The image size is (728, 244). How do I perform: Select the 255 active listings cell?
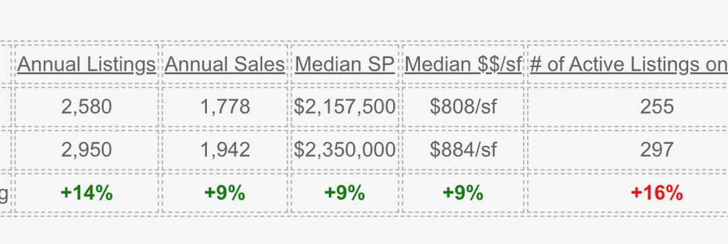click(x=657, y=107)
